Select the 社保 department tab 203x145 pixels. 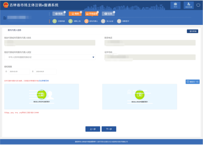[108, 14]
